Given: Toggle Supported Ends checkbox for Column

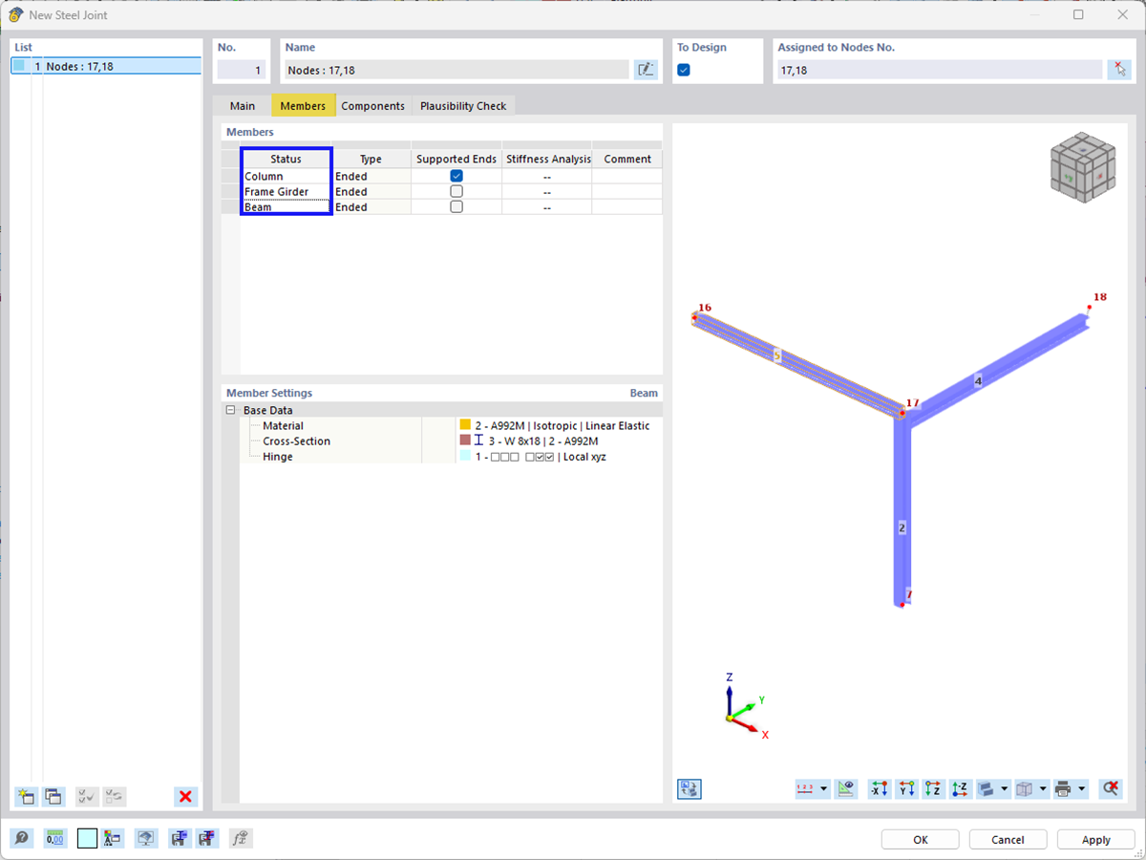Looking at the screenshot, I should tap(456, 176).
